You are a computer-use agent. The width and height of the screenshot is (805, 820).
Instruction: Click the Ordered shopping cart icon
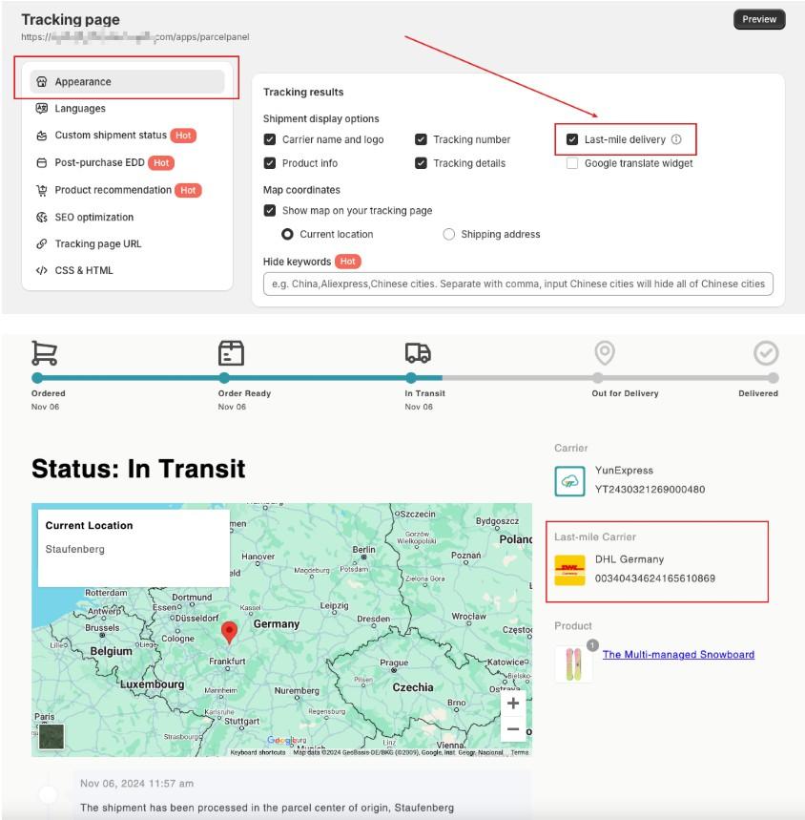click(45, 353)
